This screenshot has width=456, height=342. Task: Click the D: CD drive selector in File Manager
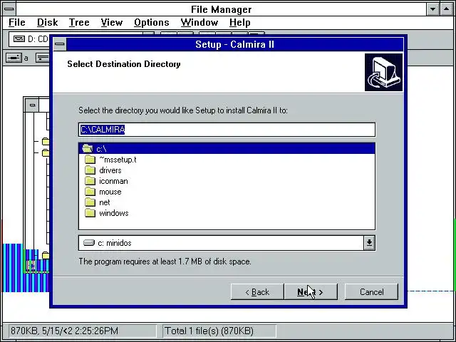click(x=29, y=39)
